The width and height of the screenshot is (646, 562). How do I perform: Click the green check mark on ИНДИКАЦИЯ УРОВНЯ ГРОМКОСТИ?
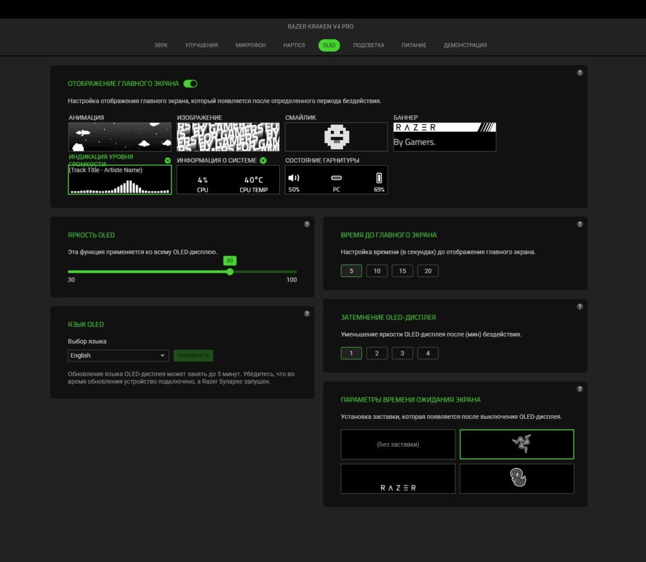(x=167, y=161)
